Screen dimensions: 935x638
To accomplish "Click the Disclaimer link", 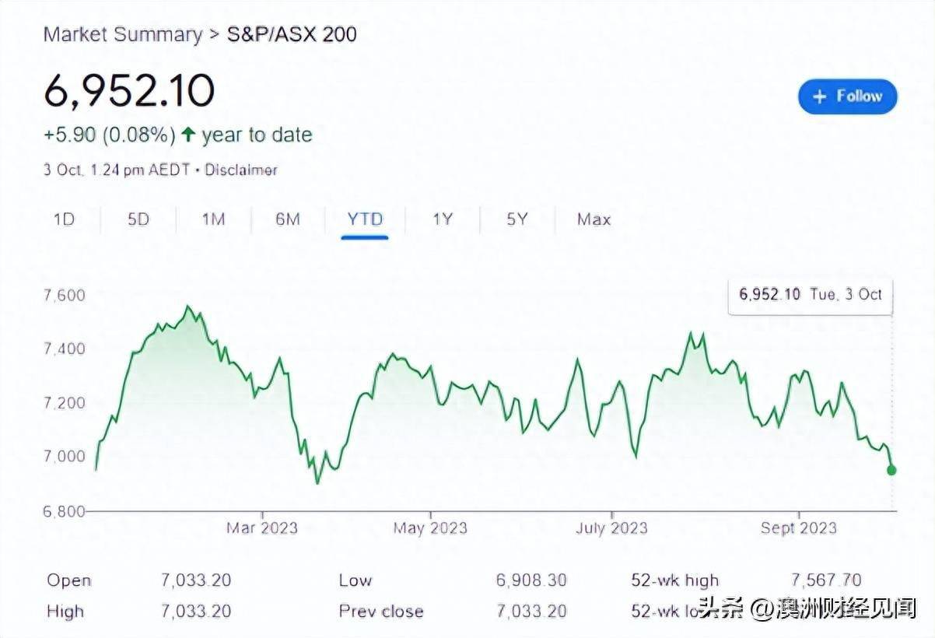I will click(x=241, y=170).
